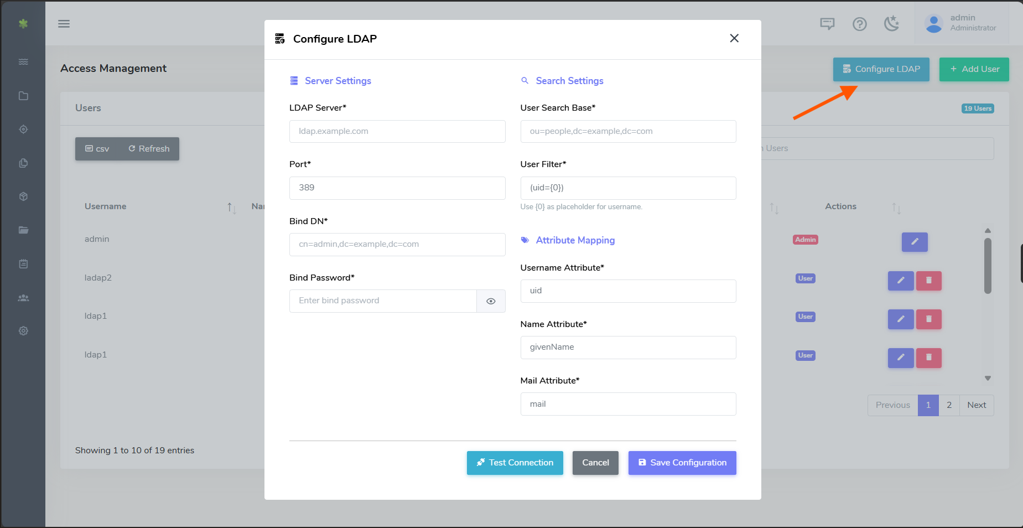Close the Configure LDAP dialog
1023x528 pixels.
click(734, 38)
